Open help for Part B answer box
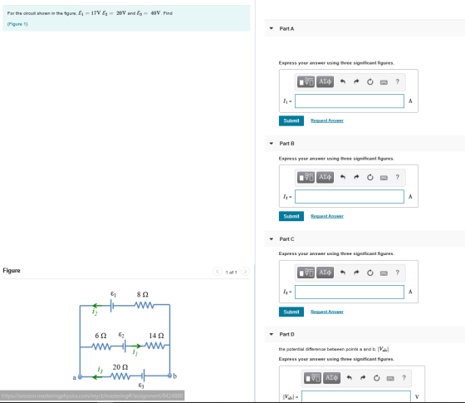This screenshot has width=465, height=403. tap(398, 177)
